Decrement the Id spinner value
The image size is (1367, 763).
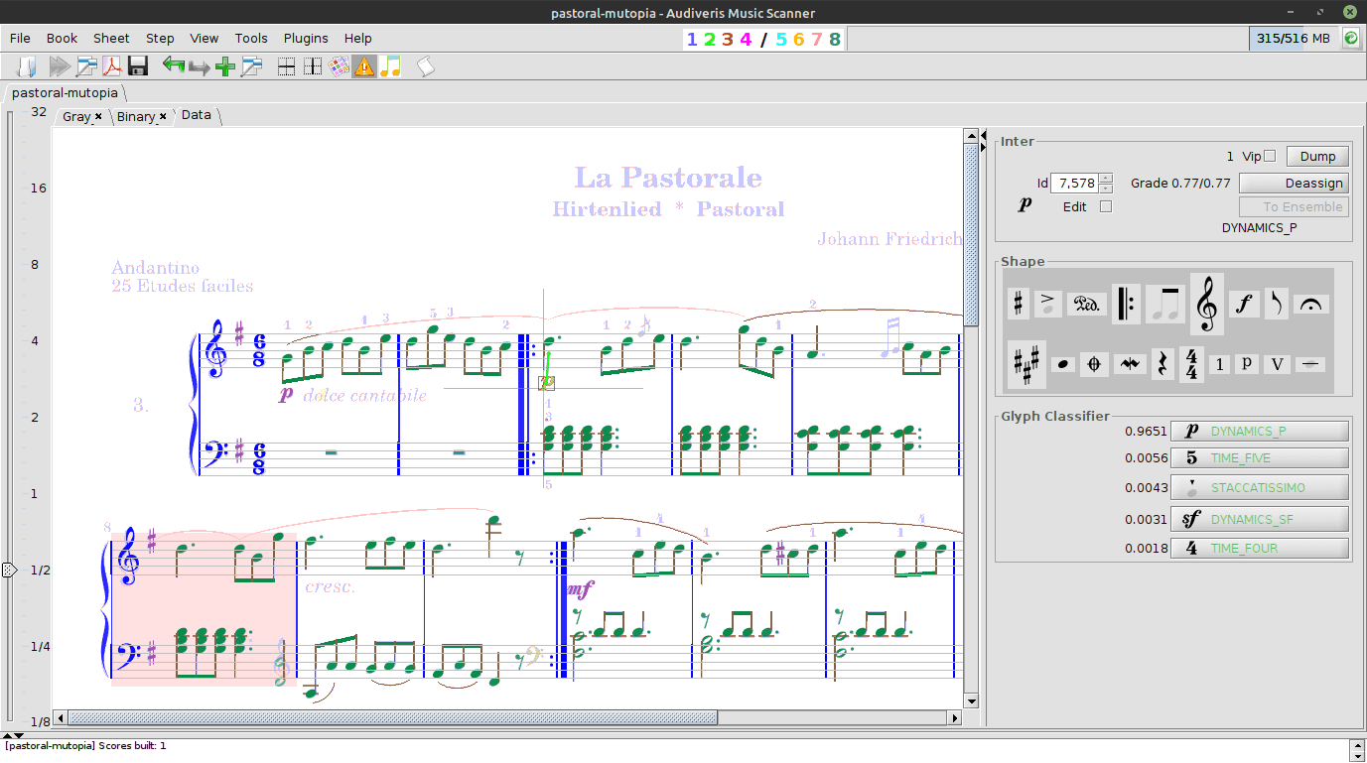click(x=1106, y=188)
